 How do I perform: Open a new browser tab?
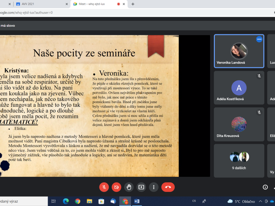133,4
